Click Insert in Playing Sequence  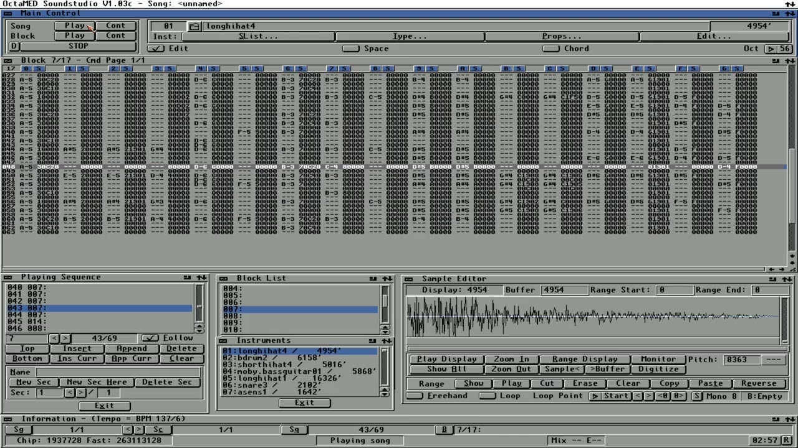click(77, 349)
